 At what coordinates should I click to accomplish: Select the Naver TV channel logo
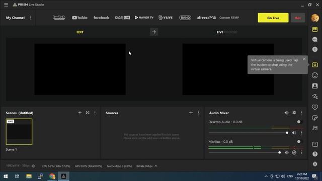click(x=144, y=18)
